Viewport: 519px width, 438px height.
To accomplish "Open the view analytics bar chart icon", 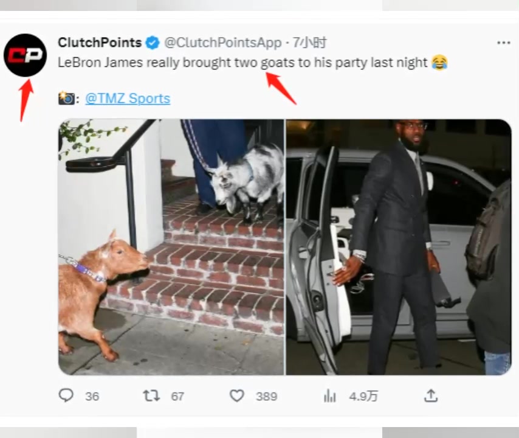I will pyautogui.click(x=330, y=396).
